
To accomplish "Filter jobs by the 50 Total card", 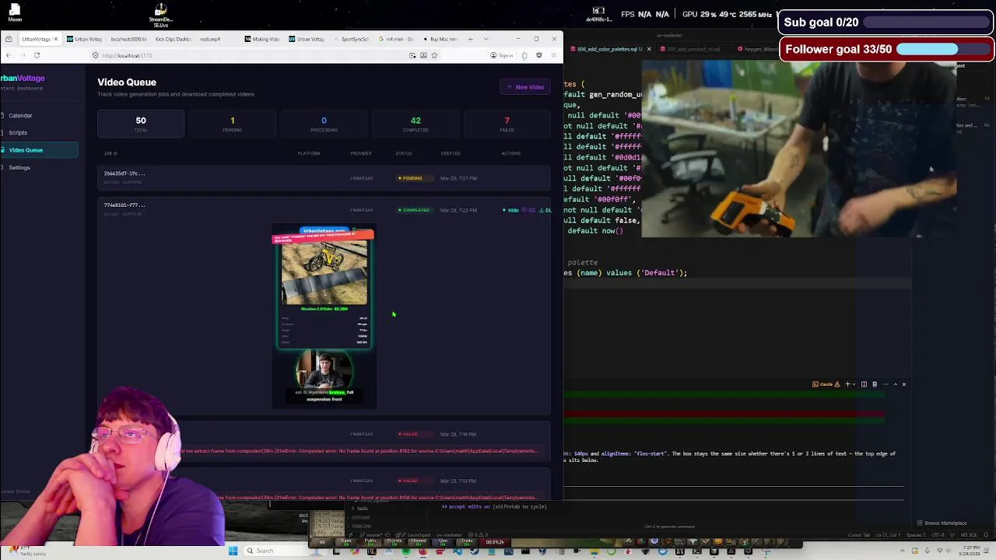I will click(x=141, y=124).
